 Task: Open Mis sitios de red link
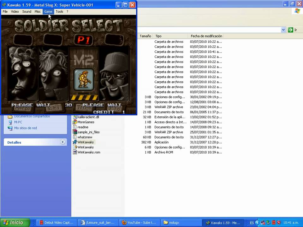pos(25,128)
